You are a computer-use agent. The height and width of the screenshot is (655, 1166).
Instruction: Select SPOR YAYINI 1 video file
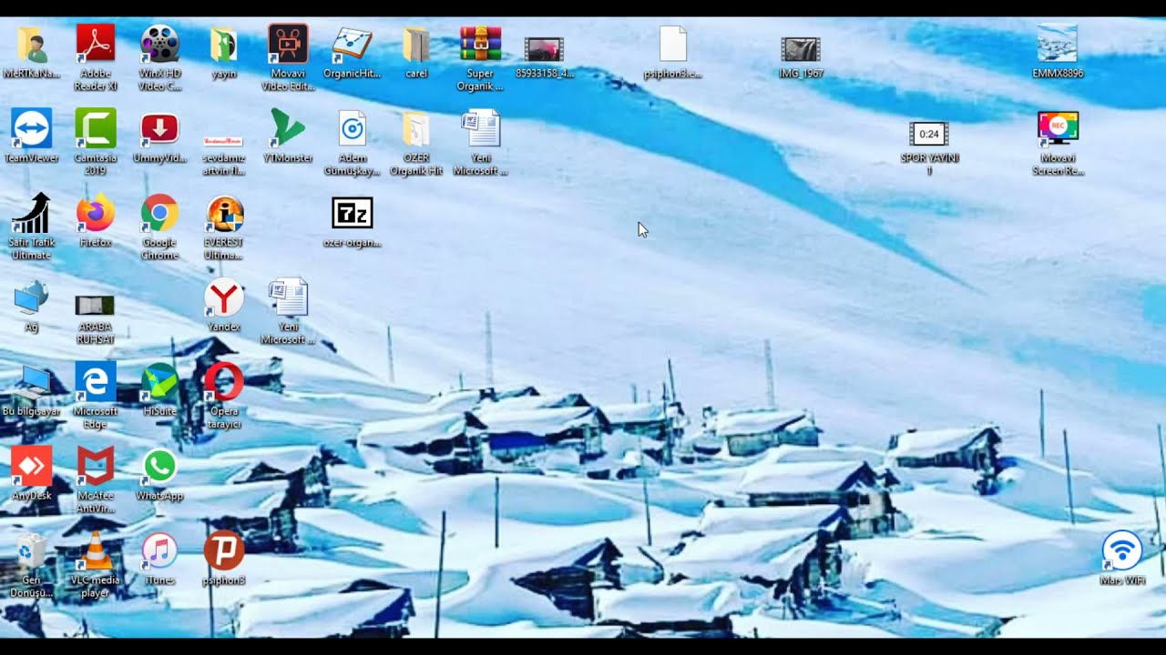pyautogui.click(x=929, y=134)
